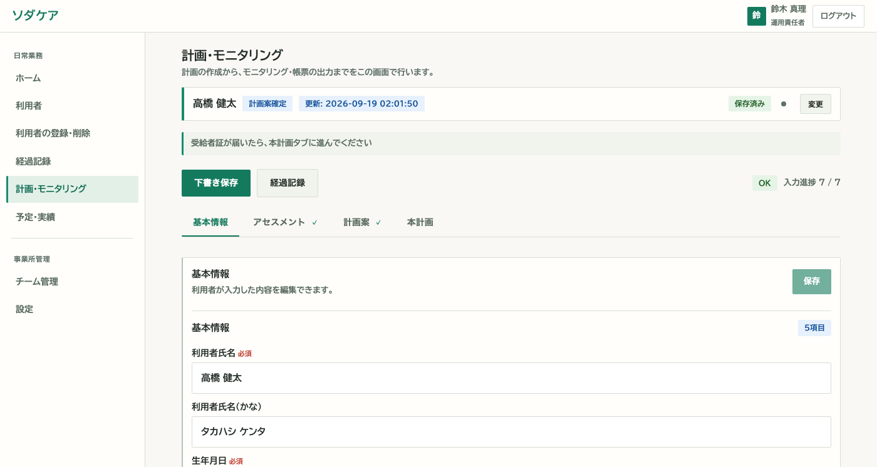Click the 高橋 健太 name in header card

214,104
